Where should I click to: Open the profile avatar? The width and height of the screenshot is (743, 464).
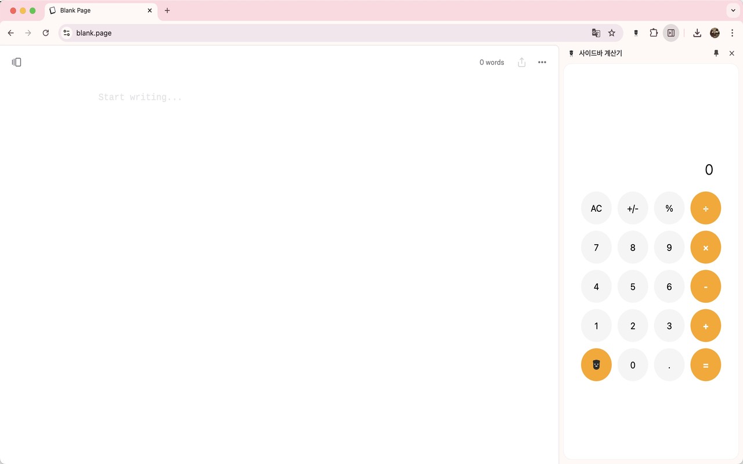click(715, 33)
